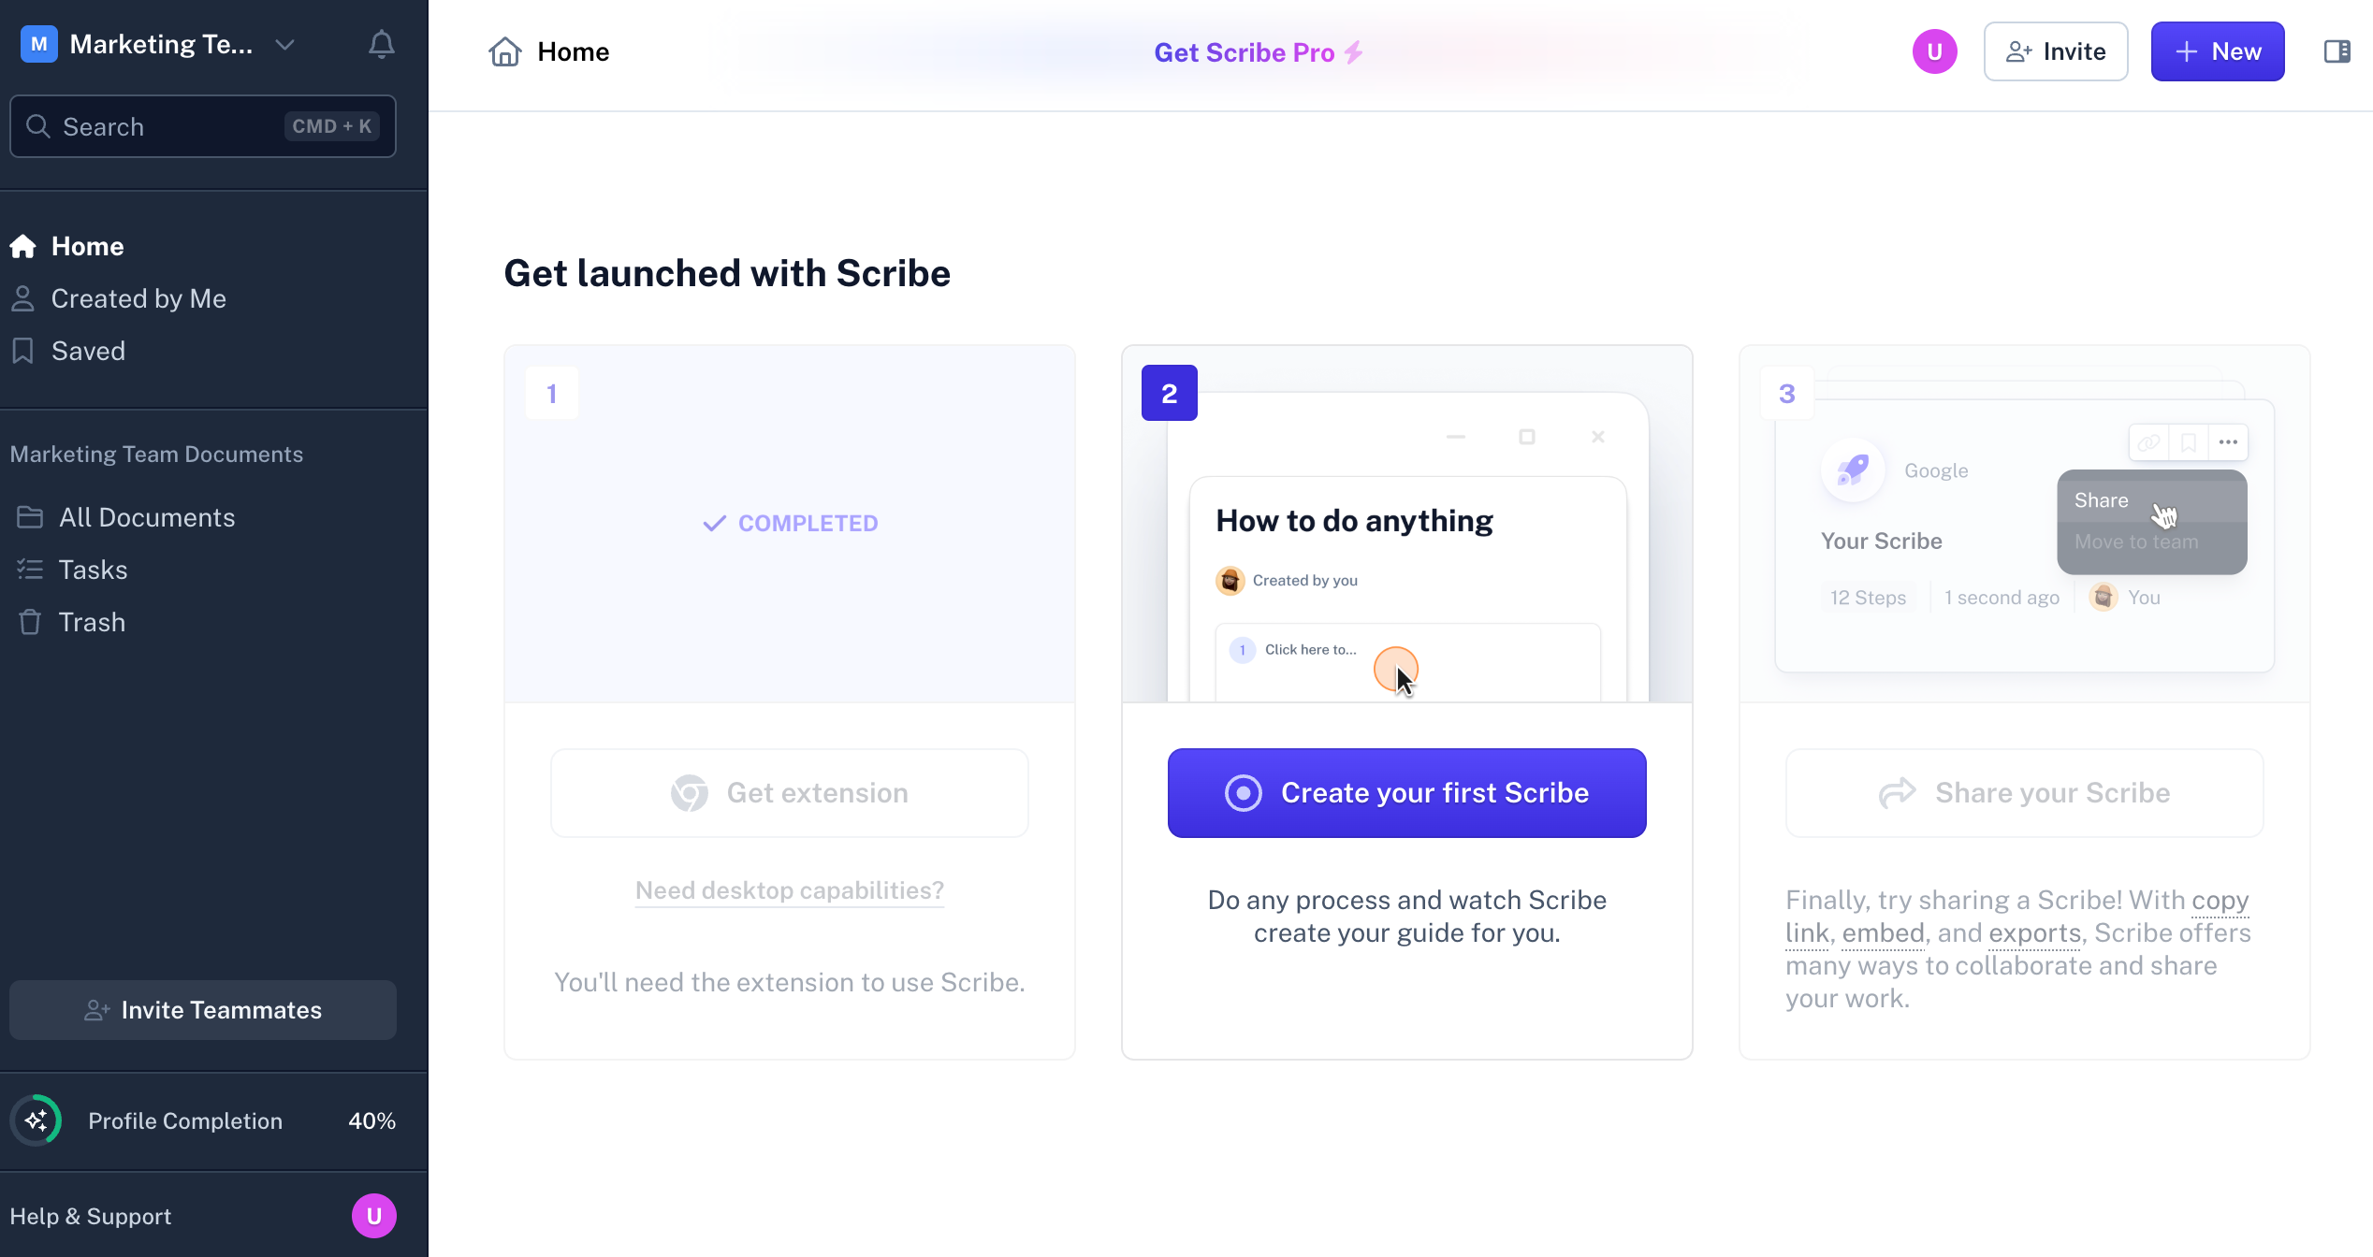Click "Create your first Scribe"

[x=1406, y=792]
